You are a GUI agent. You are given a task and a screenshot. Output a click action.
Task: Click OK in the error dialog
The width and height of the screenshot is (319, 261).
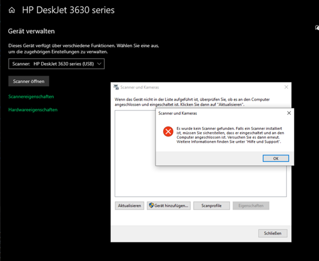coord(276,158)
